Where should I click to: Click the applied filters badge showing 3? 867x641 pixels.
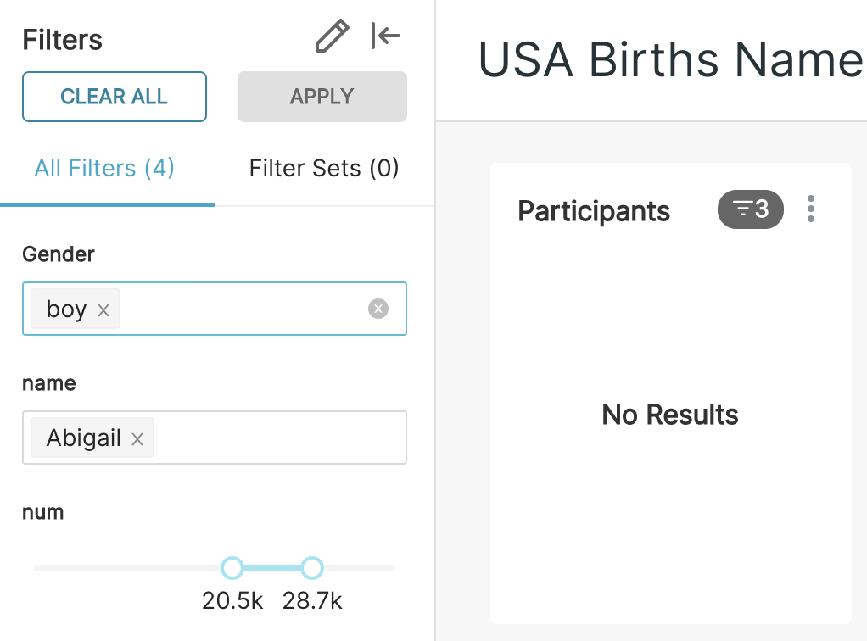(x=750, y=209)
